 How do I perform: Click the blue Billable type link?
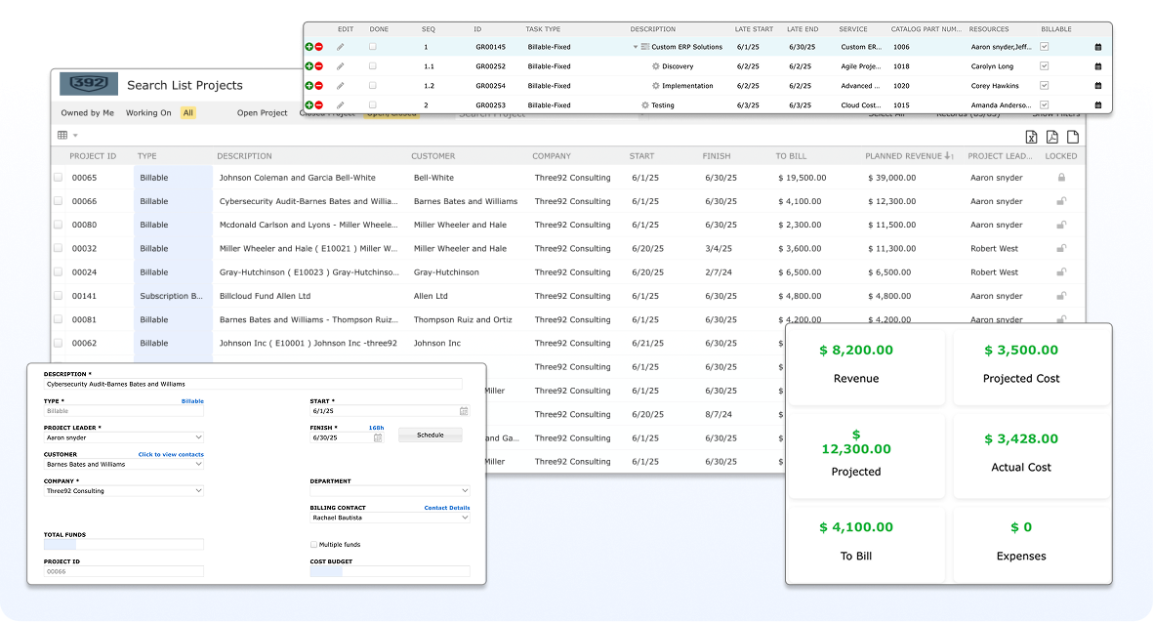pyautogui.click(x=192, y=401)
